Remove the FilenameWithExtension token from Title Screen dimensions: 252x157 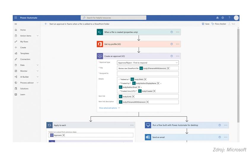pos(168,68)
